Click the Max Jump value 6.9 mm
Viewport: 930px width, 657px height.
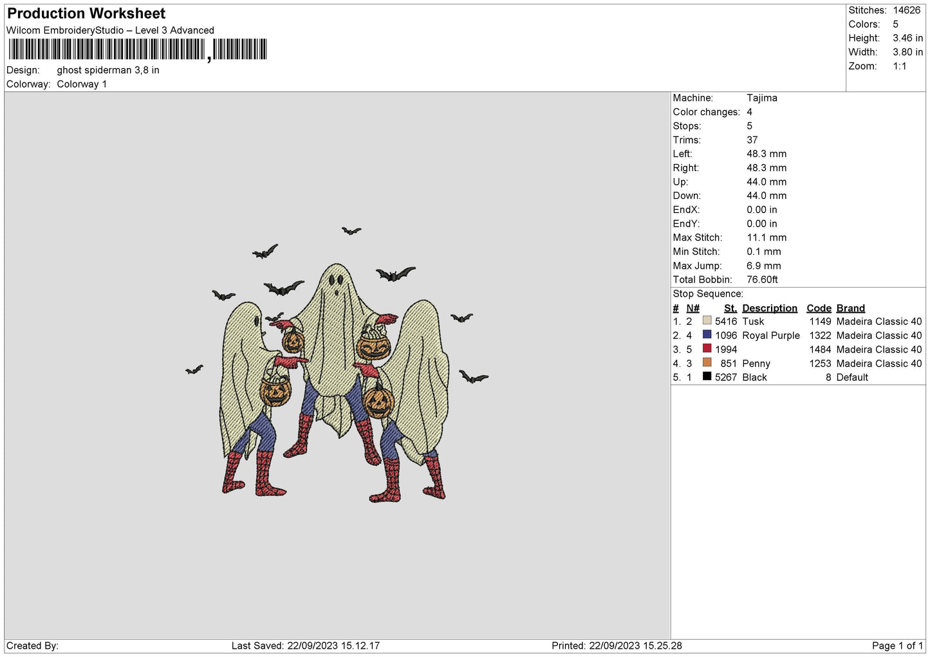coord(764,266)
